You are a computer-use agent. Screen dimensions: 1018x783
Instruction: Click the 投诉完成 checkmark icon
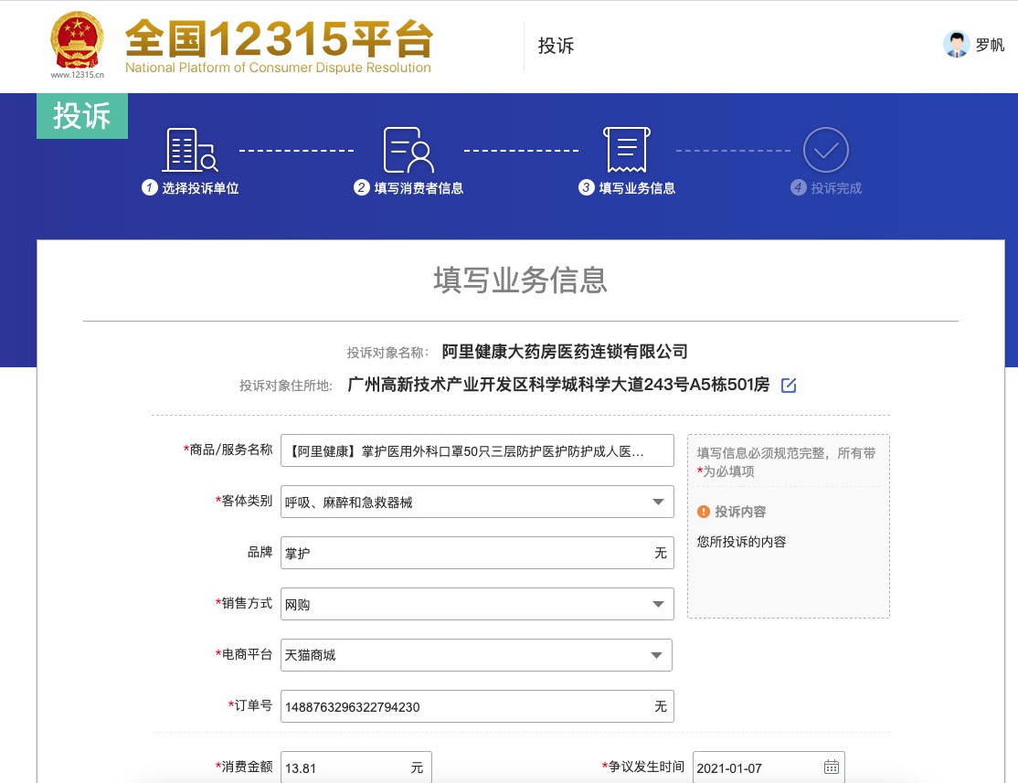826,150
